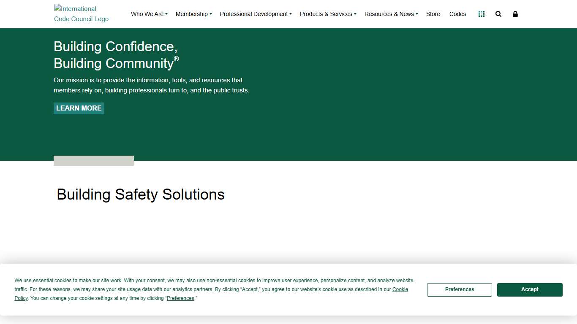Click the search magnifier icon

[x=498, y=14]
